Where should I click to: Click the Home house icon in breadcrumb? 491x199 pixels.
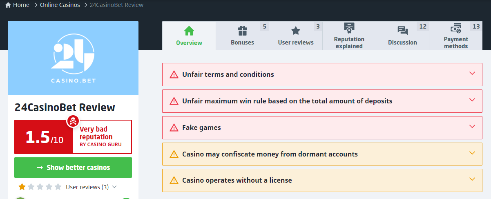tap(8, 5)
